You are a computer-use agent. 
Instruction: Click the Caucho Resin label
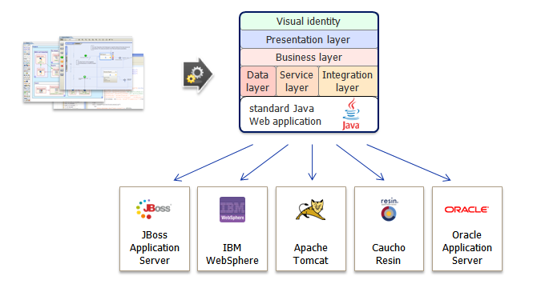point(389,254)
